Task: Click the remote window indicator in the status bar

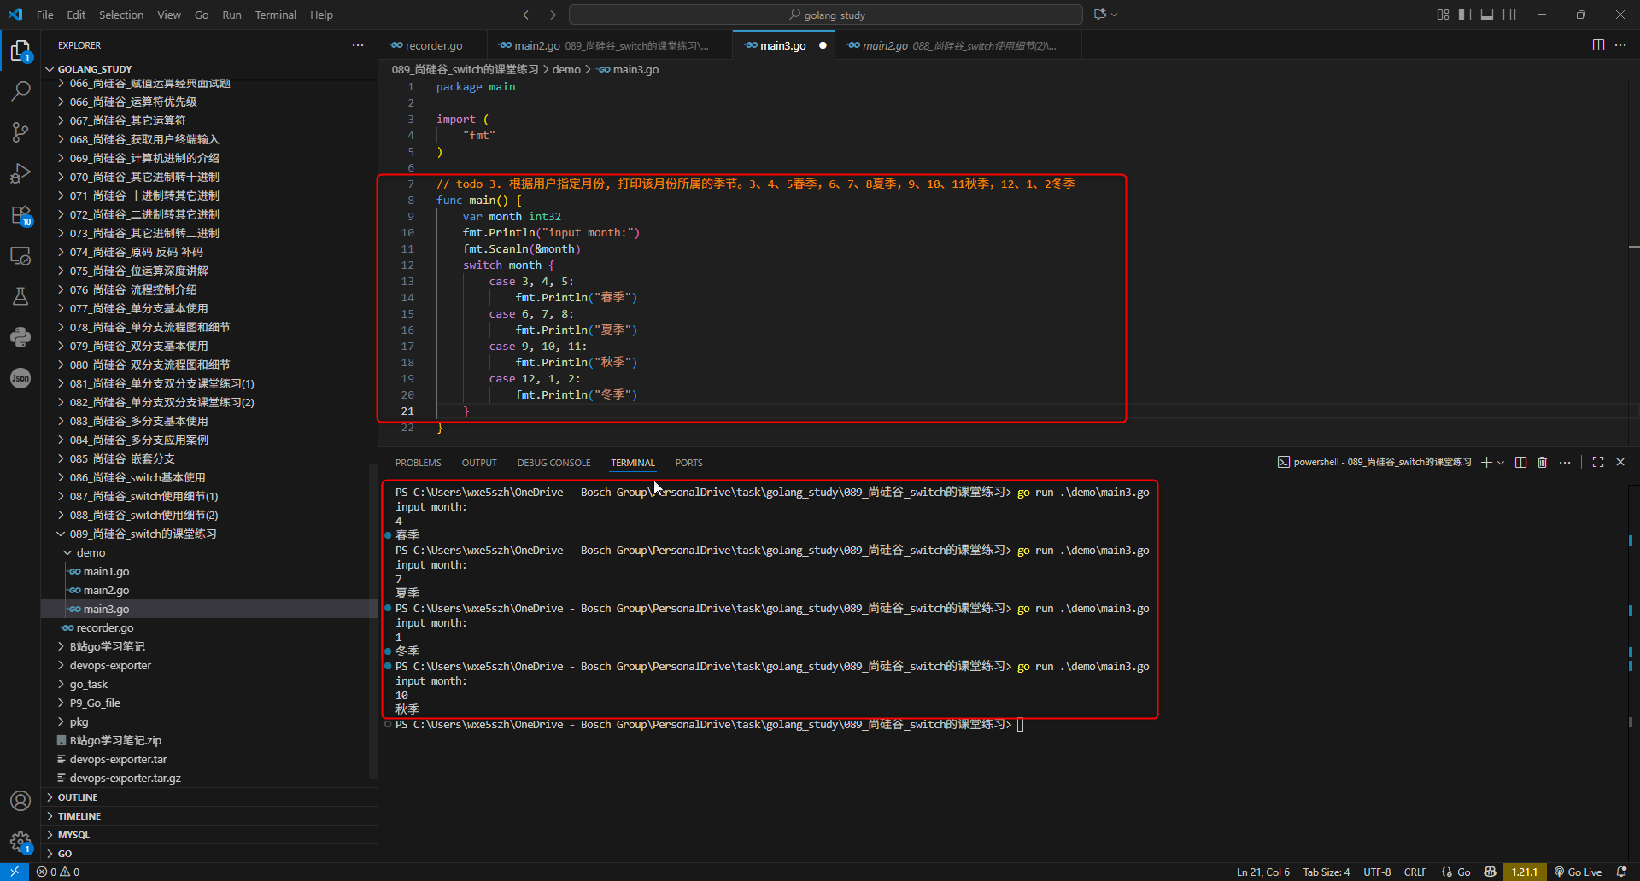Action: pos(15,872)
